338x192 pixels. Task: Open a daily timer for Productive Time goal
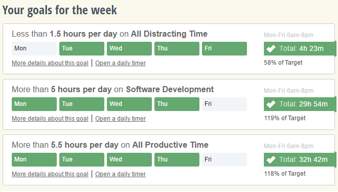point(121,174)
